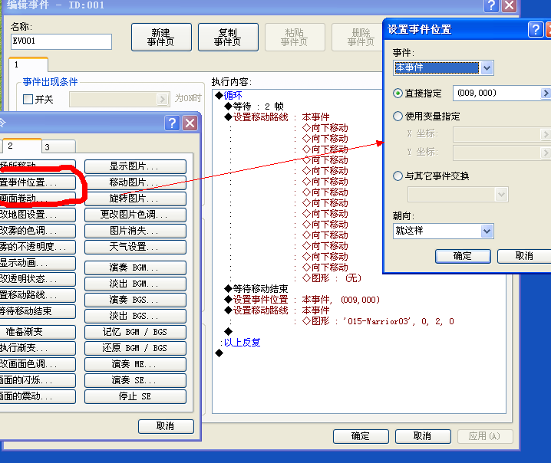Screen dimensions: 551x463
Task: Open the 事件 dropdown showing 本事件
Action: [487, 67]
